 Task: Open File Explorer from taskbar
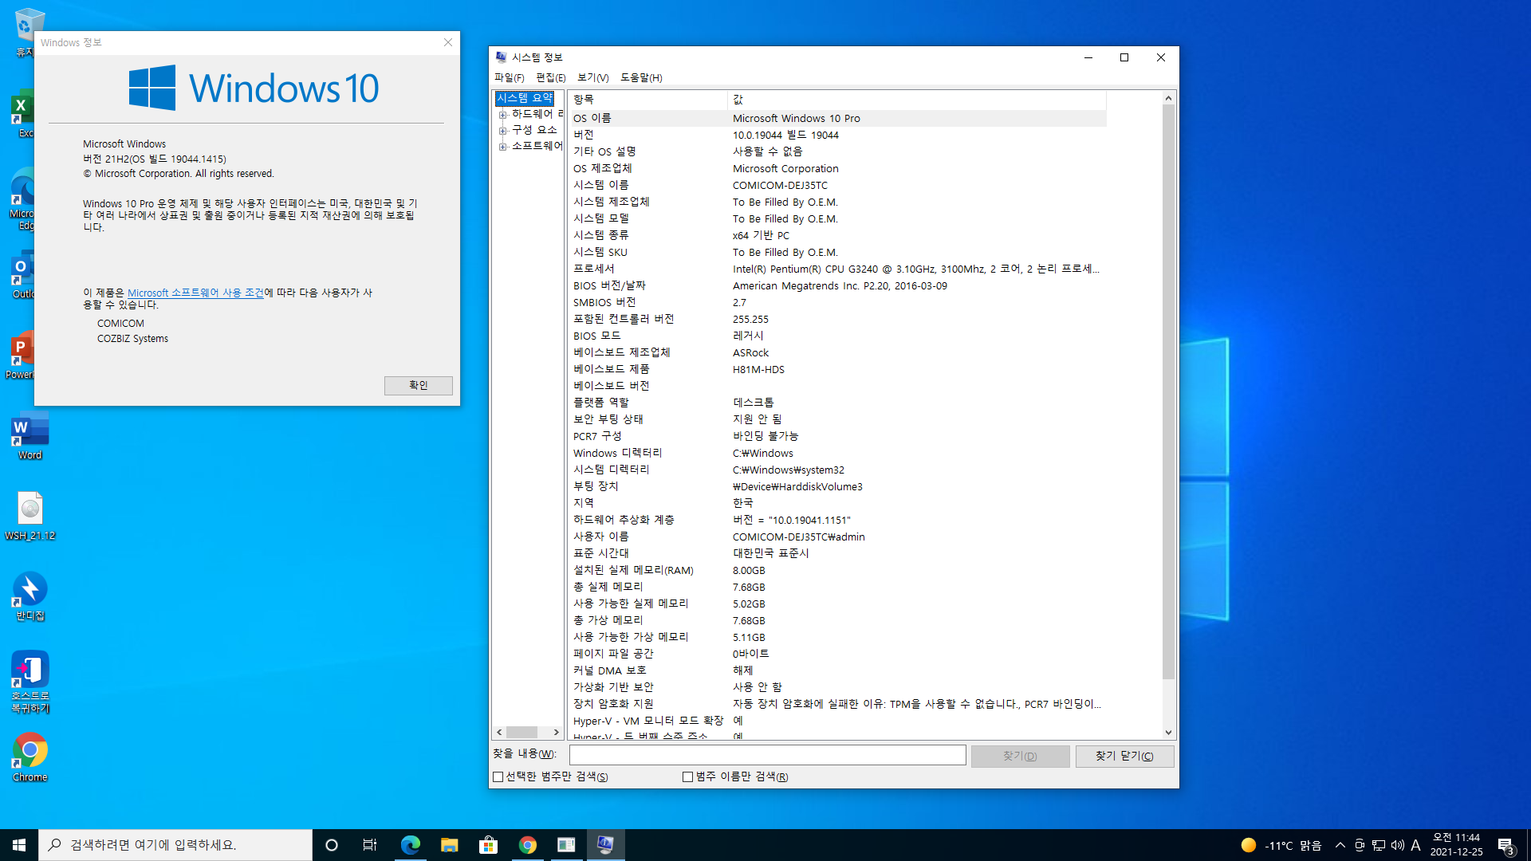(449, 845)
